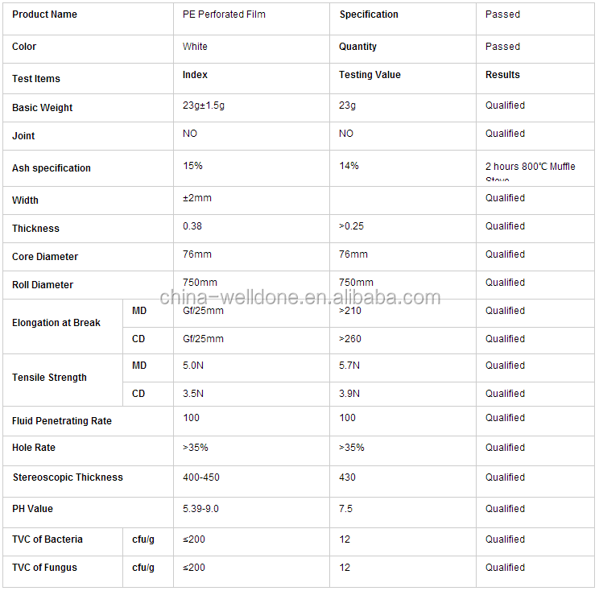Screen dimensions: 599x591
Task: Click the "PE Perforated Film" product name cell
Action: point(224,14)
